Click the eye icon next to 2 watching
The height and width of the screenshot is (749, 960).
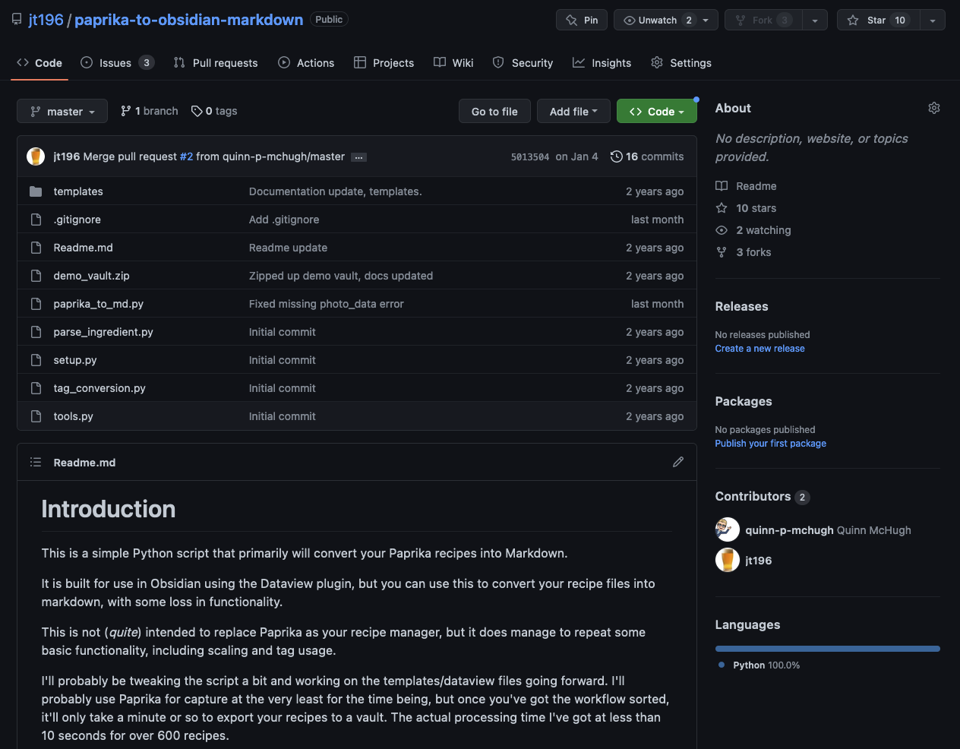[722, 230]
